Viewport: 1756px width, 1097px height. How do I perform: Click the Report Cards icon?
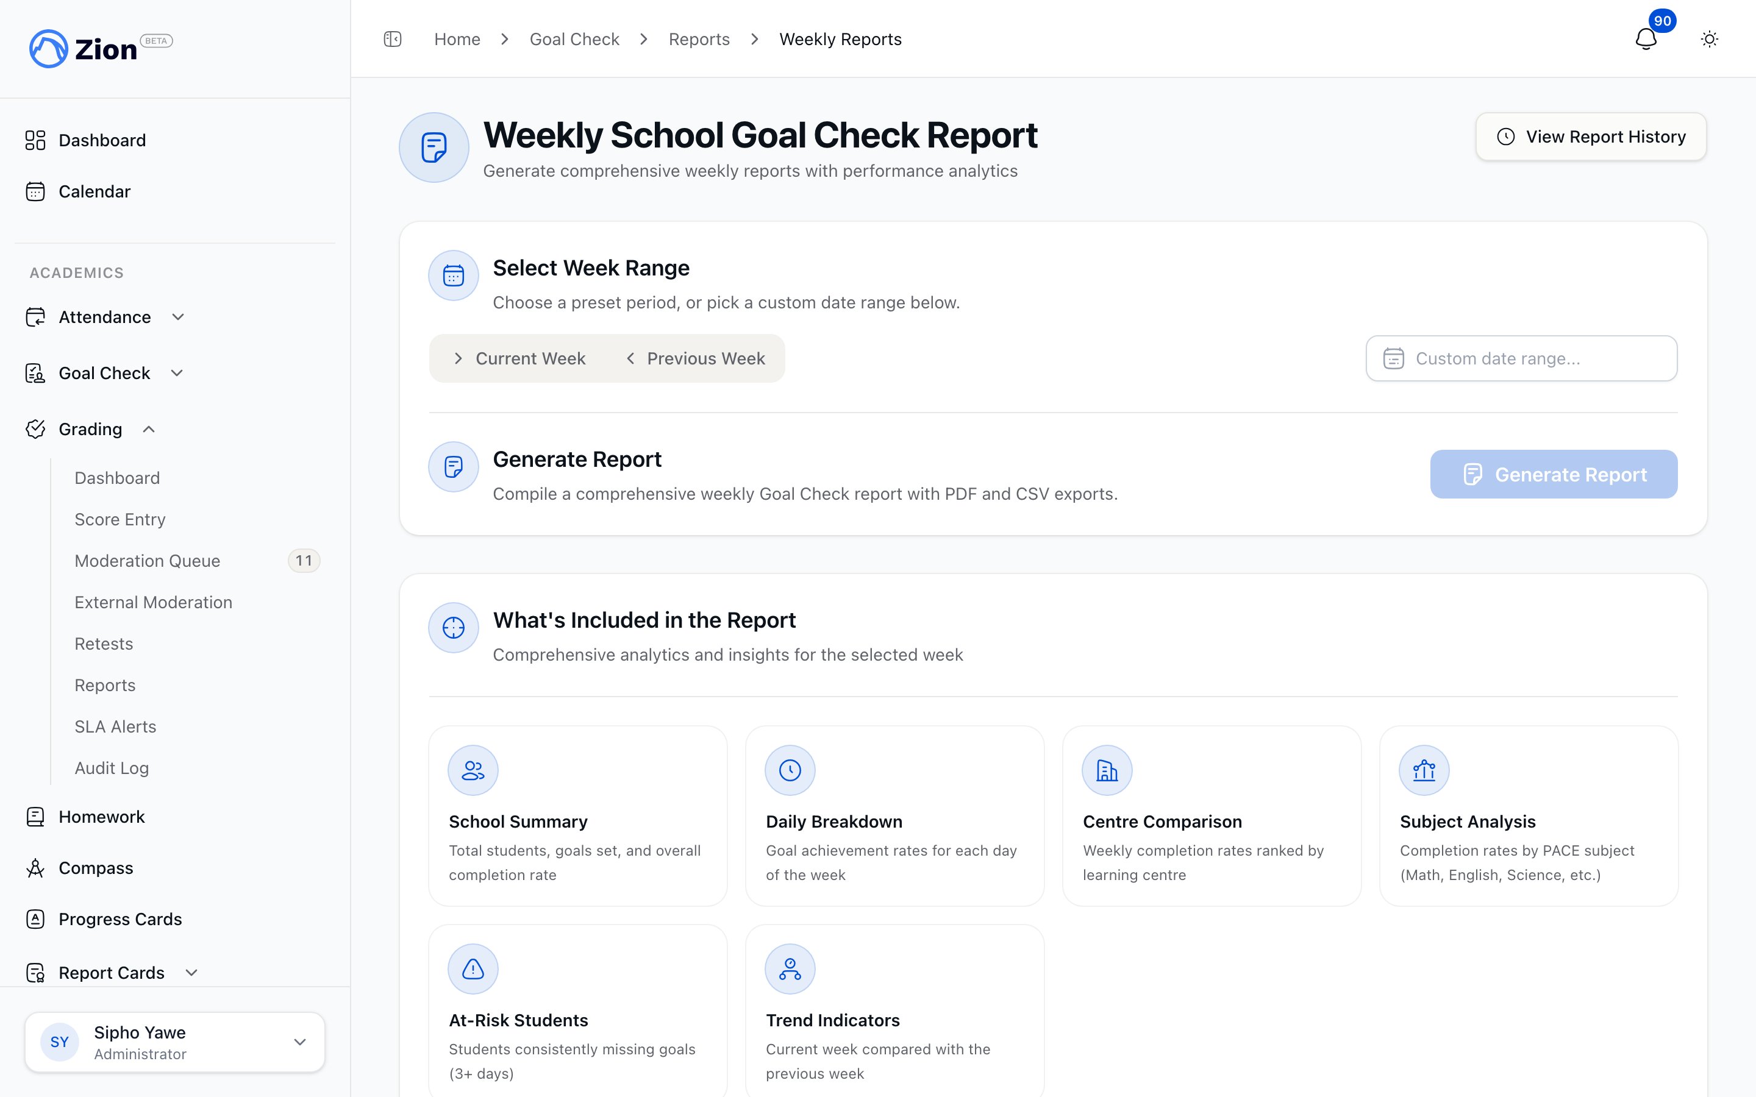[x=35, y=973]
